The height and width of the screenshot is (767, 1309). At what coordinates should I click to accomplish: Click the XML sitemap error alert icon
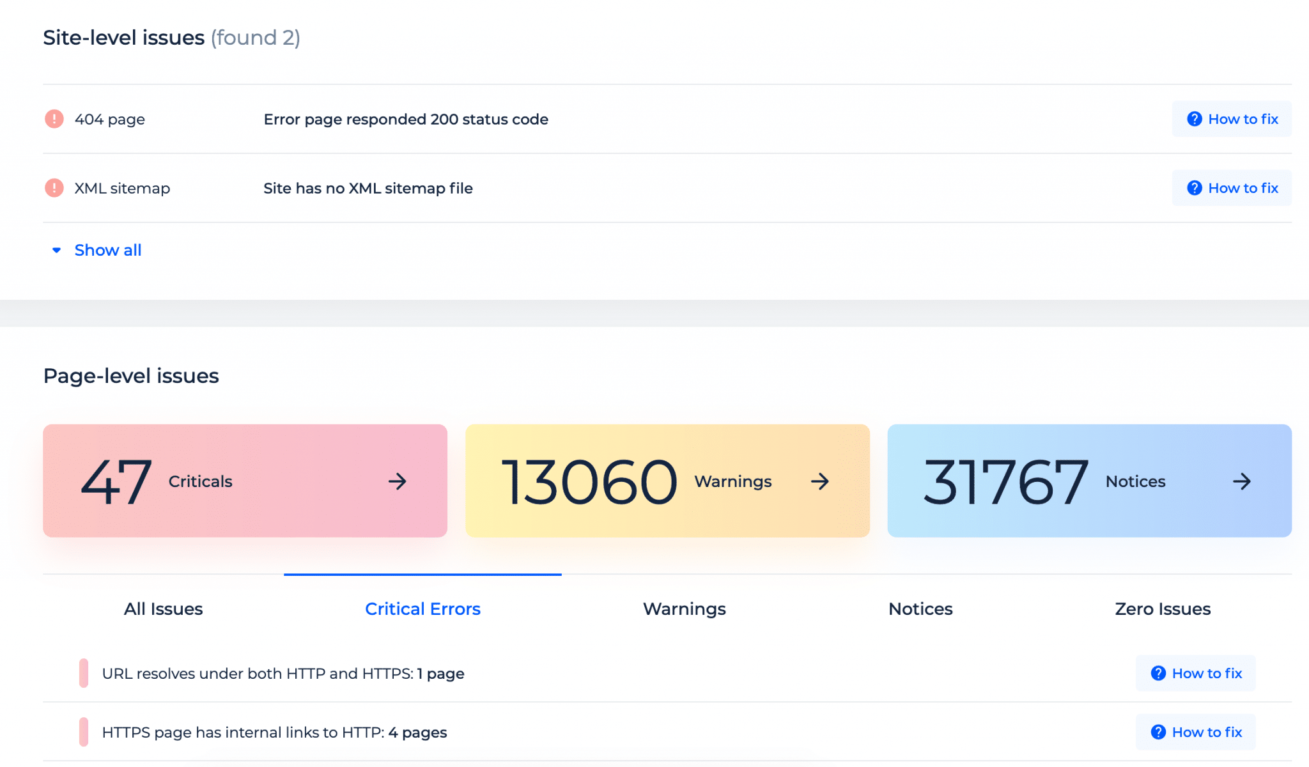pyautogui.click(x=54, y=188)
